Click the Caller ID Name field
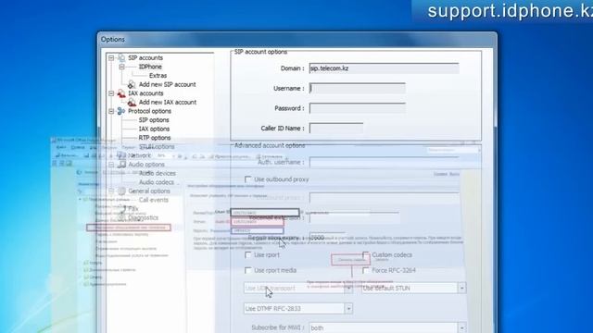Image resolution: width=593 pixels, height=333 pixels. coord(336,129)
